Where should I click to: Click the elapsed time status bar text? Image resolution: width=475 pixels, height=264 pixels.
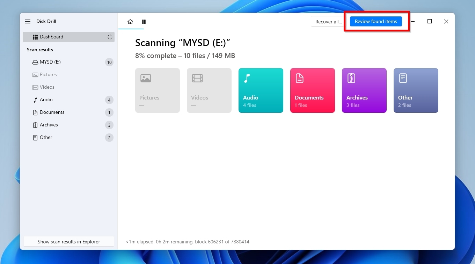(x=188, y=242)
